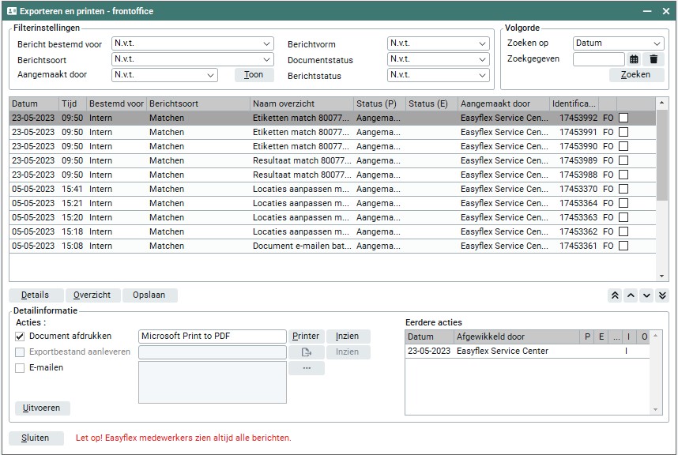Click the three-dots button beside the E-mailen box
Image resolution: width=678 pixels, height=455 pixels.
coord(306,368)
